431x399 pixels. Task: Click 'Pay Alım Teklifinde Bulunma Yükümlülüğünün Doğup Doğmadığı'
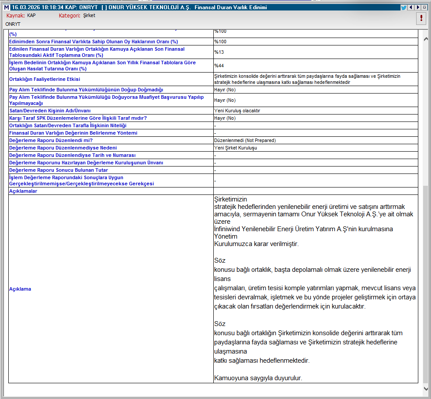point(86,90)
